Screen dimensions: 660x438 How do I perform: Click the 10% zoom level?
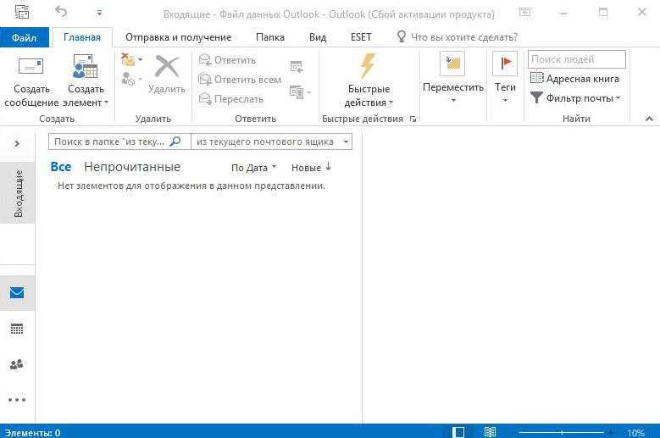(x=635, y=433)
